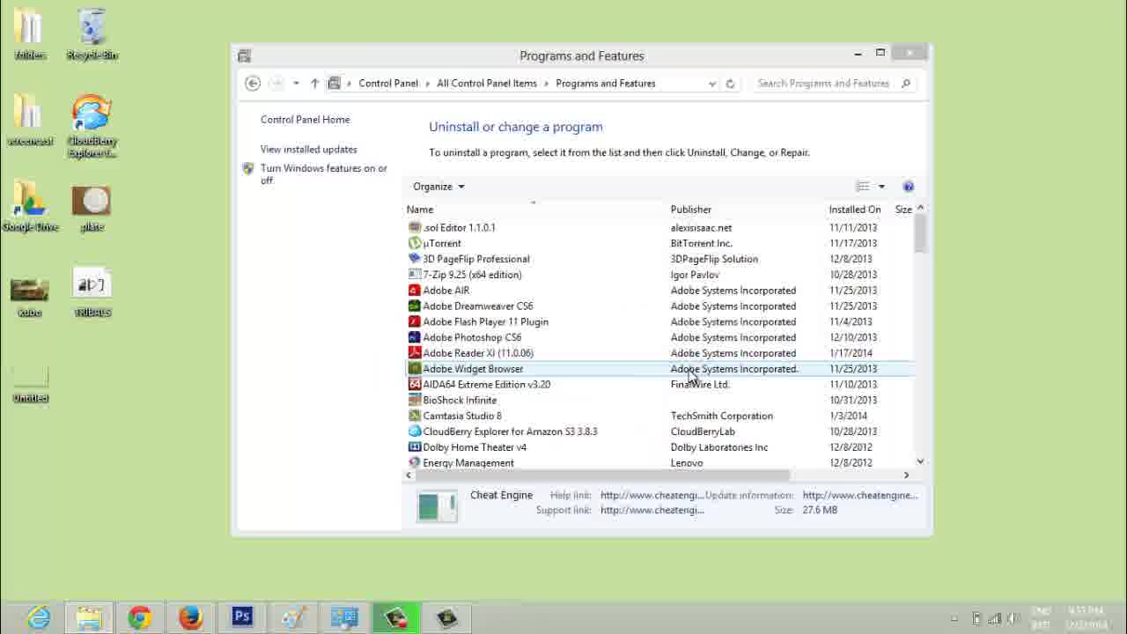Screen dimensions: 1127x634
Task: Click the Programs and Features breadcrumb
Action: pyautogui.click(x=606, y=84)
